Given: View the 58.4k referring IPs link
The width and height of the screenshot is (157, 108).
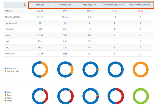Looking at the screenshot, I should pyautogui.click(x=65, y=53).
